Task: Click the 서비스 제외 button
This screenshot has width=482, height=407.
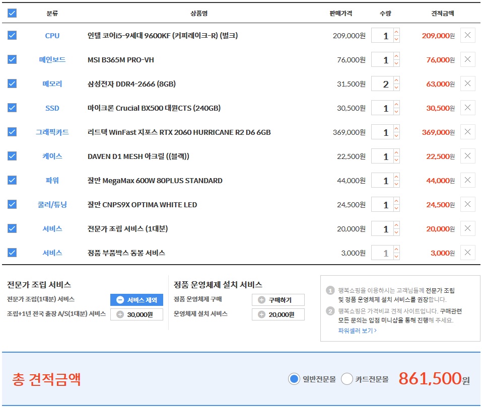Action: [137, 300]
